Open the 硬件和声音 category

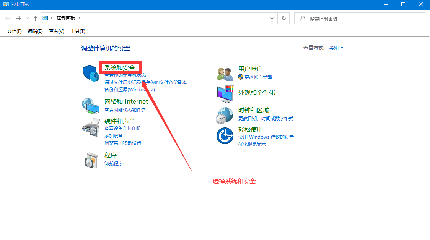[x=120, y=121]
